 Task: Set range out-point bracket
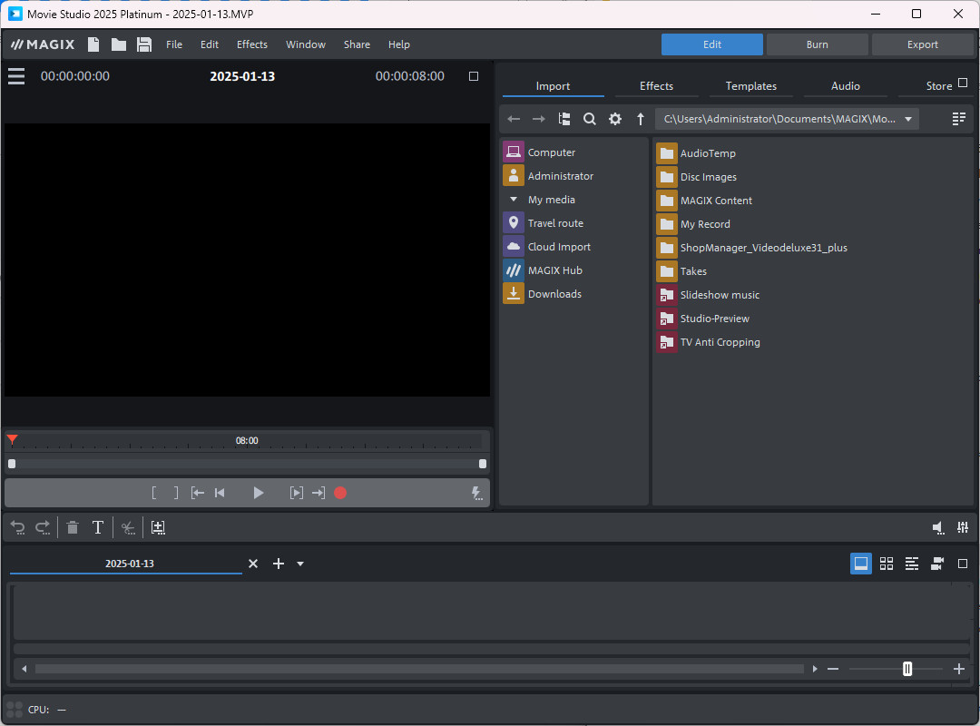click(176, 493)
